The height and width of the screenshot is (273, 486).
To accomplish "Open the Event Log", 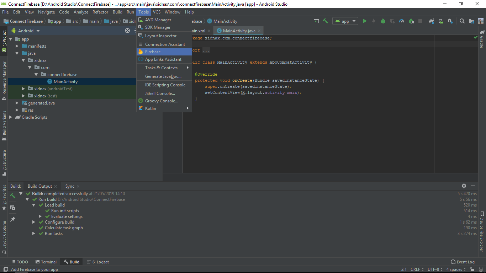I will [x=463, y=262].
